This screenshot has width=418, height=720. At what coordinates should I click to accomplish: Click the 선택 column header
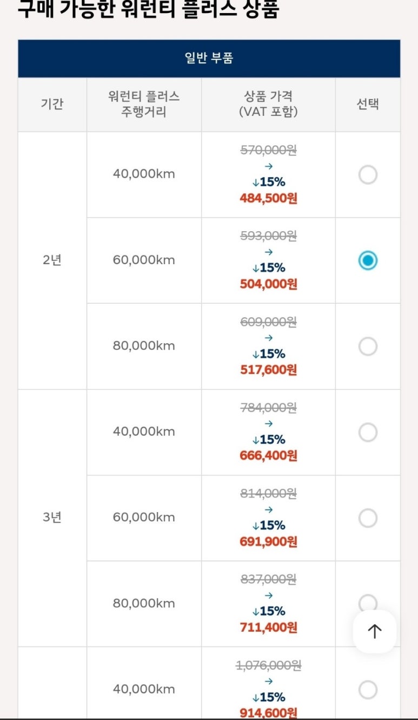[368, 104]
